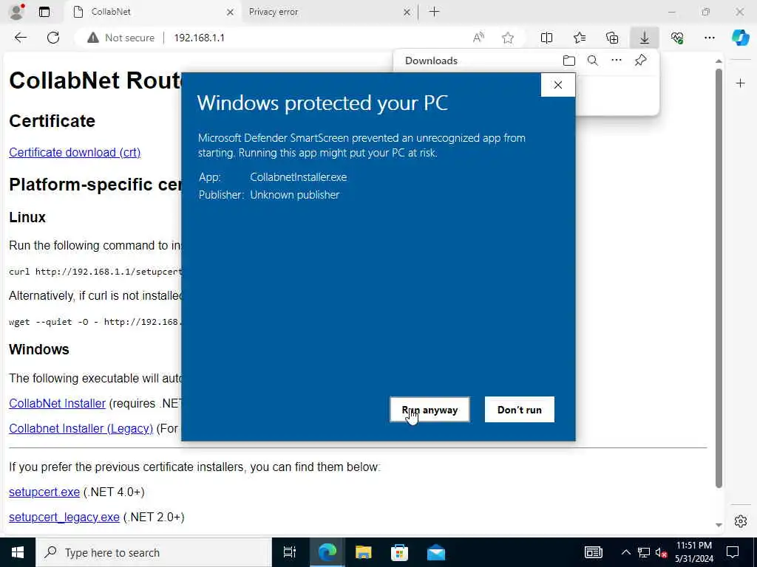Open the downloads folder icon
Screen dimensions: 757x567
(569, 61)
